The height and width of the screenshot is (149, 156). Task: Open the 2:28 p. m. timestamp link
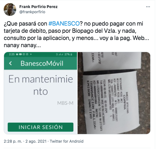(13, 141)
